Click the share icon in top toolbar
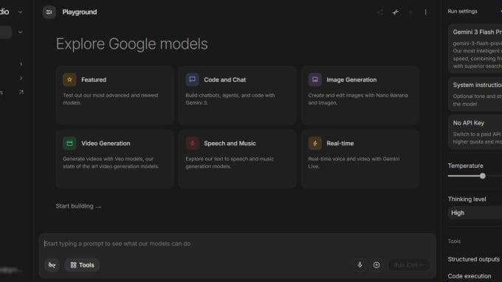 click(x=379, y=12)
